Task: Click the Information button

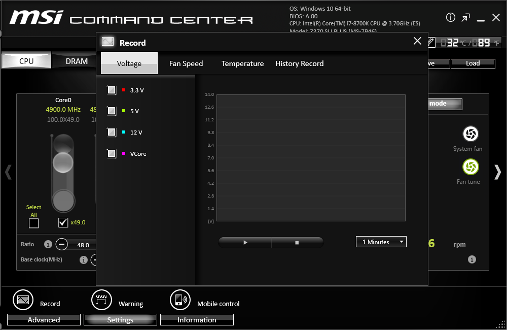Action: [197, 320]
